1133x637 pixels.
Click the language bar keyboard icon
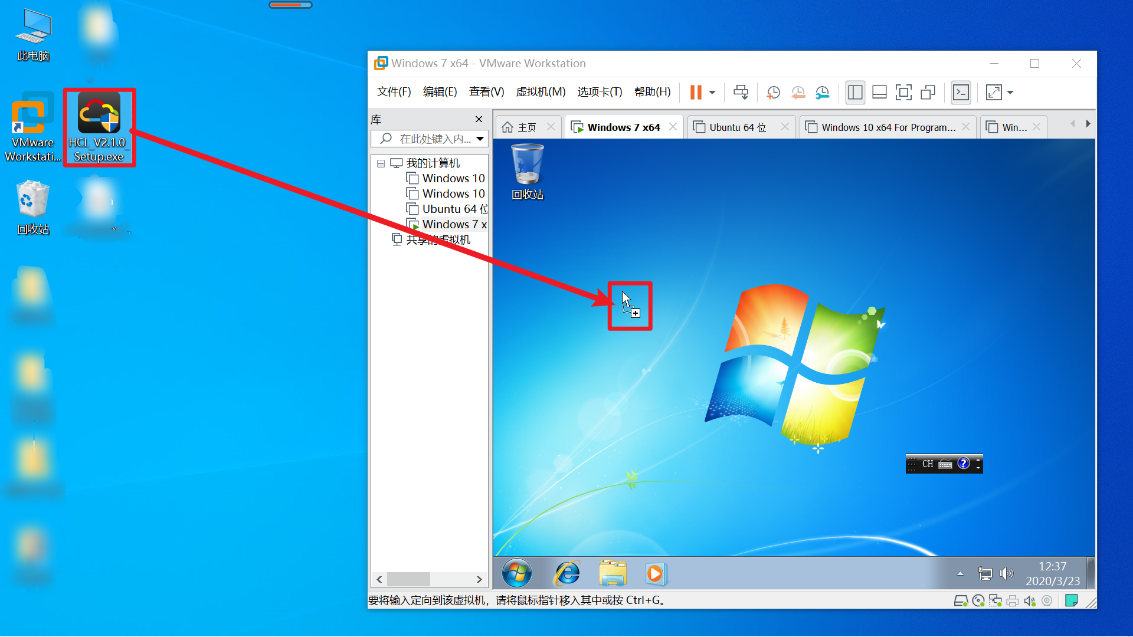(945, 464)
